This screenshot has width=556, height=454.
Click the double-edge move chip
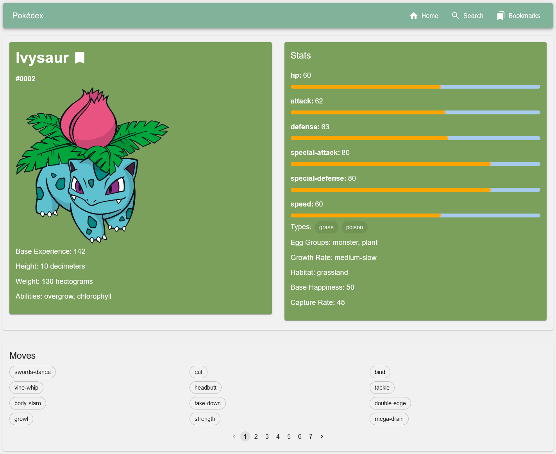390,403
